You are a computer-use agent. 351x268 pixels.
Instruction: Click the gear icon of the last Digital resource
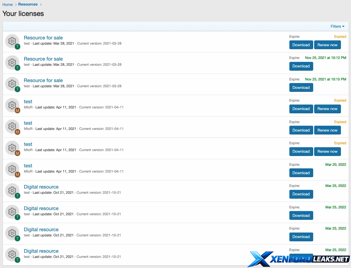click(x=12, y=254)
